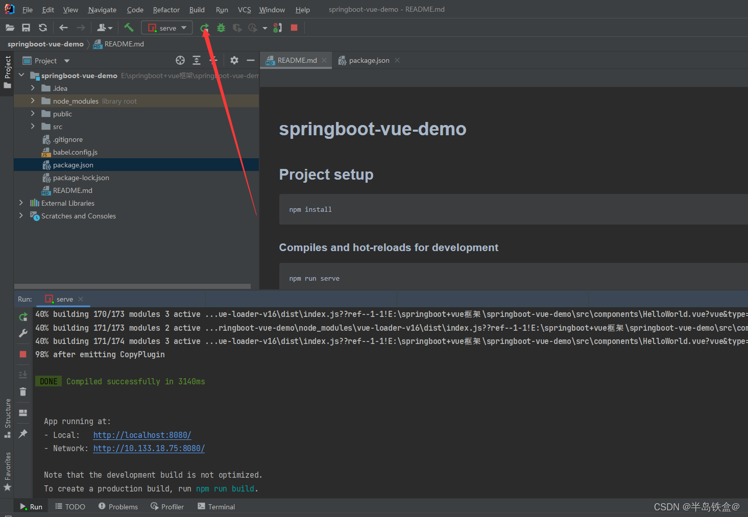
Task: Click the green Build hammer icon
Action: click(129, 28)
